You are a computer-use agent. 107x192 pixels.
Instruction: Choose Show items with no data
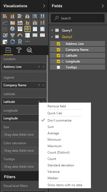click(x=65, y=185)
